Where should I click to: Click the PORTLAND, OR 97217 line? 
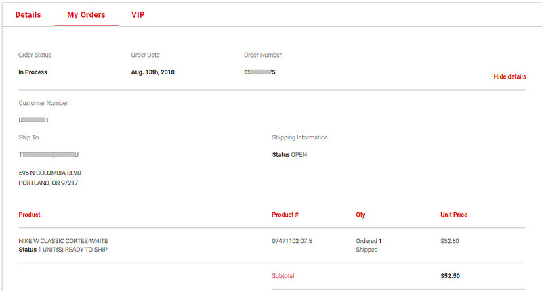click(x=48, y=183)
